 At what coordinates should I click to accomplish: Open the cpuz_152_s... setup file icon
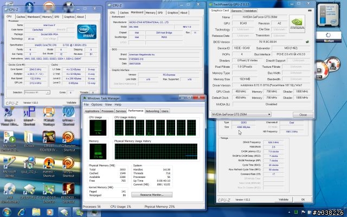pyautogui.click(x=29, y=165)
